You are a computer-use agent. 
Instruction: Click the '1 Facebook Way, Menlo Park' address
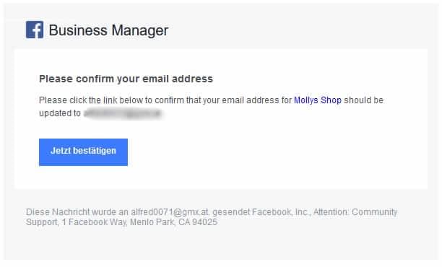pos(118,222)
